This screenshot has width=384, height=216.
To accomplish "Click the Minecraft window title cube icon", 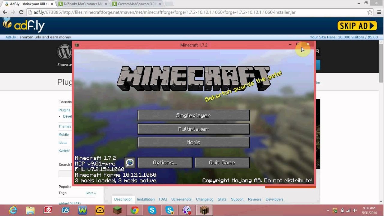I will coord(77,45).
